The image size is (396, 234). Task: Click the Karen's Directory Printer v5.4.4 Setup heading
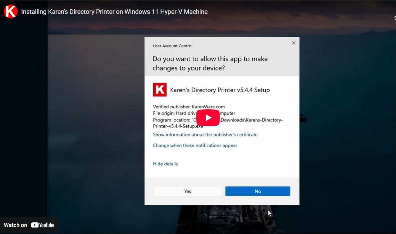[220, 90]
